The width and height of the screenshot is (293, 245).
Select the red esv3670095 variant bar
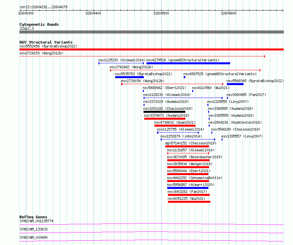(188, 160)
